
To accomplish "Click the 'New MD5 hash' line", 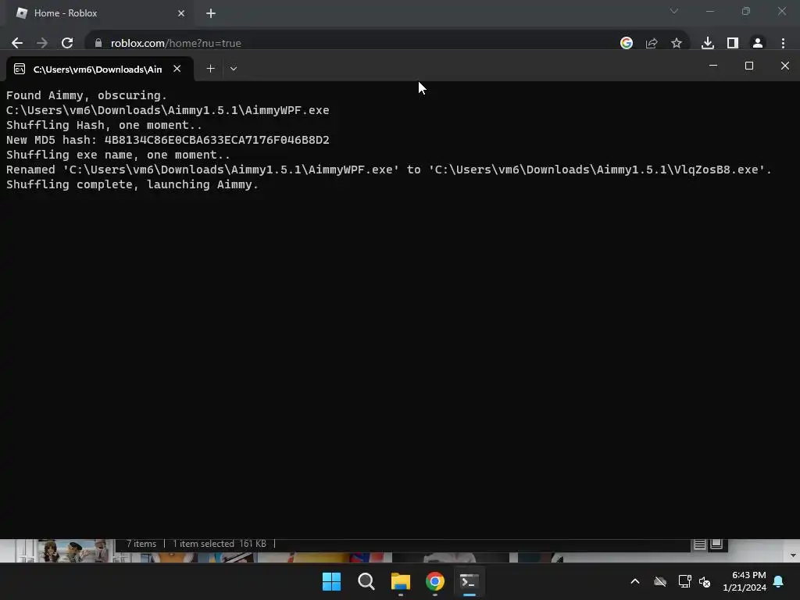I will (168, 140).
